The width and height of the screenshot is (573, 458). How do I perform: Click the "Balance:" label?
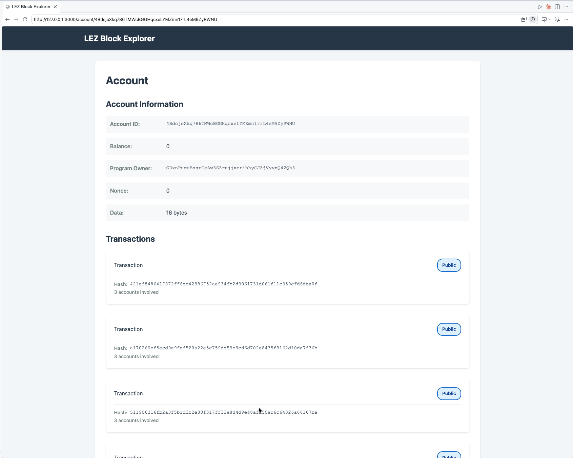point(121,146)
